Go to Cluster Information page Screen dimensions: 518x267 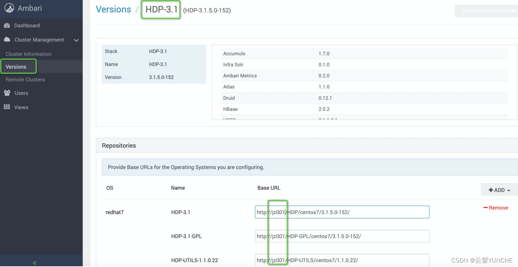coord(28,54)
